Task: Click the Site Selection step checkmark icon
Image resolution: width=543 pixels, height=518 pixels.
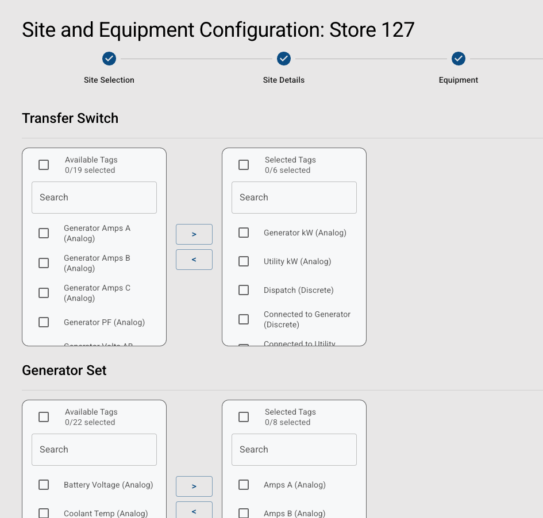Action: click(109, 59)
